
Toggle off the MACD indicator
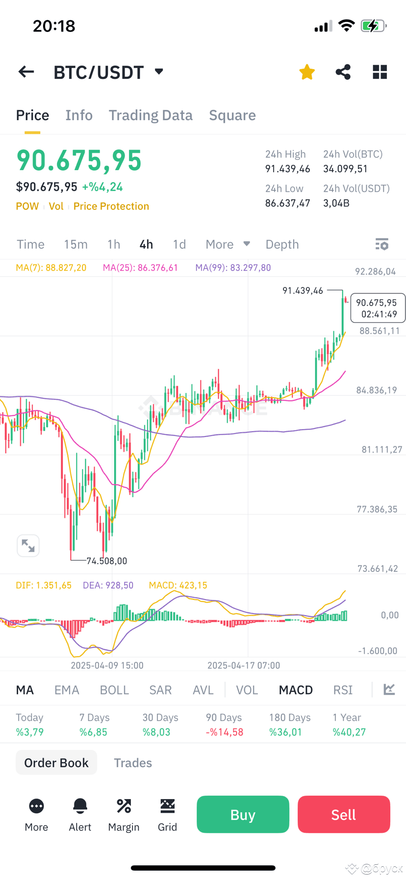295,690
